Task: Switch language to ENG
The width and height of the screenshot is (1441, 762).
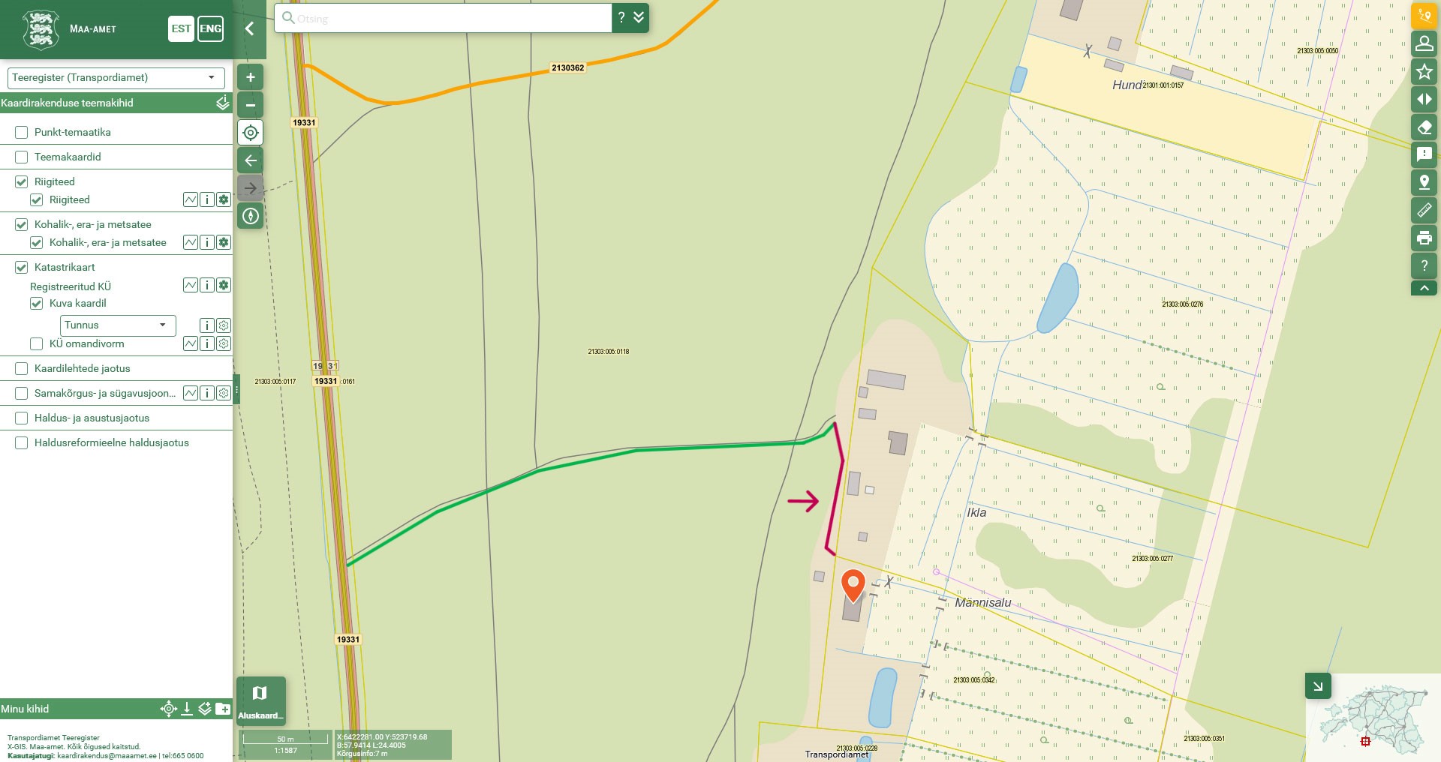Action: 211,29
